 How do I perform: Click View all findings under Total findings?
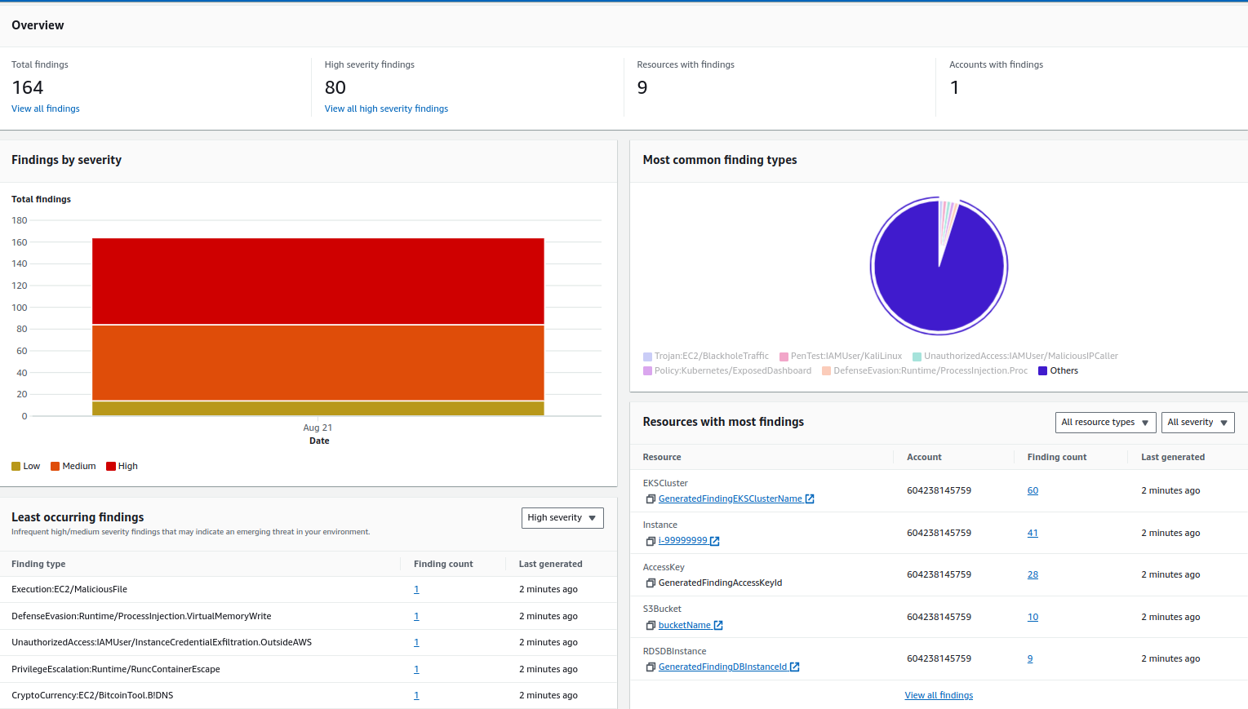pyautogui.click(x=46, y=109)
